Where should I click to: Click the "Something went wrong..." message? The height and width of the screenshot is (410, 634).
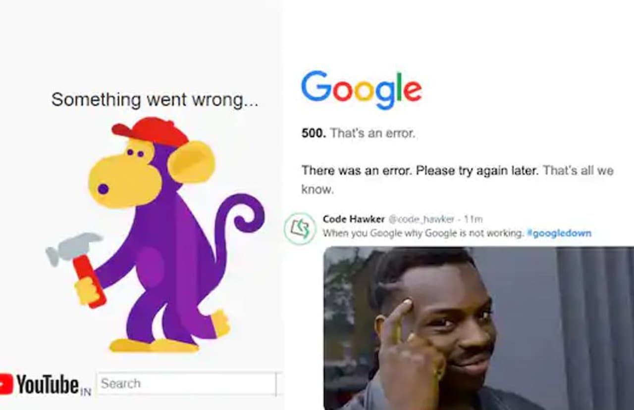[x=155, y=99]
